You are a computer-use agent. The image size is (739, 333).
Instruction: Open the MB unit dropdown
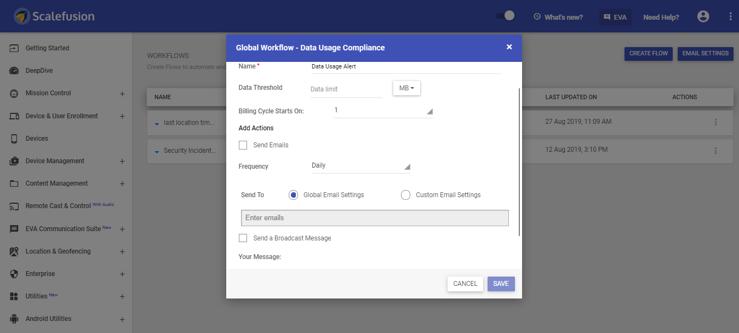click(x=406, y=88)
